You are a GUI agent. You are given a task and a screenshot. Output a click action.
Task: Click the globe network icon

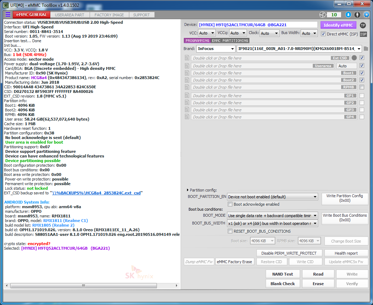tap(322, 15)
